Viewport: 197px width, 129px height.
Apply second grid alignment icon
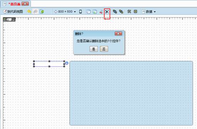click(x=135, y=11)
